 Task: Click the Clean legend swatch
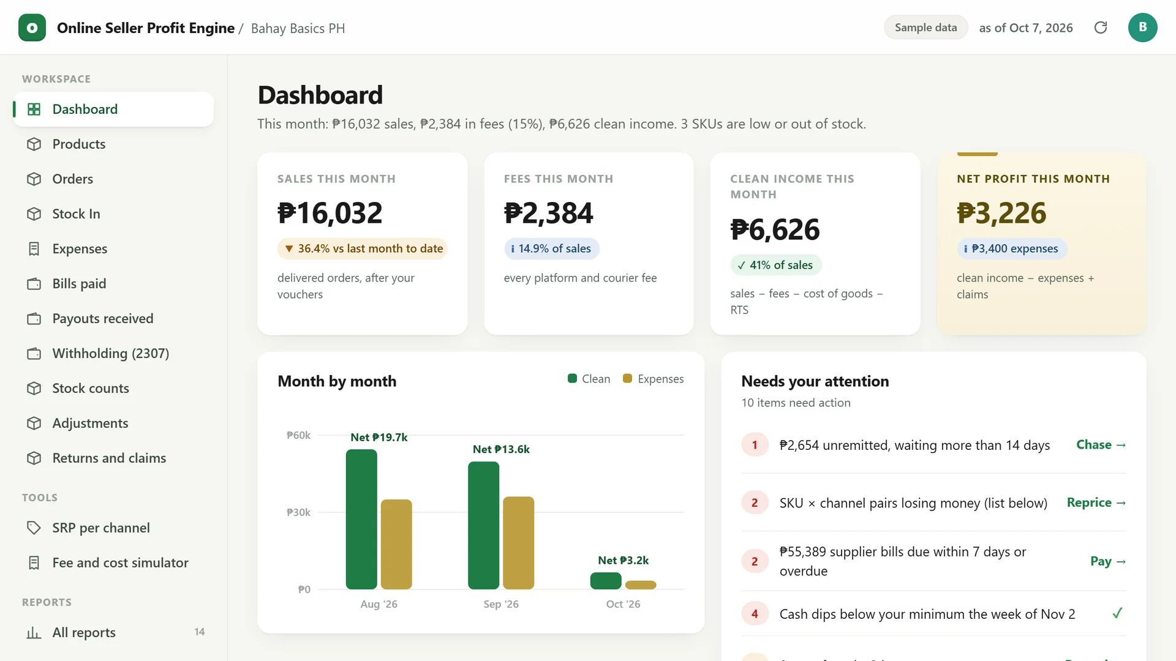[x=572, y=379]
